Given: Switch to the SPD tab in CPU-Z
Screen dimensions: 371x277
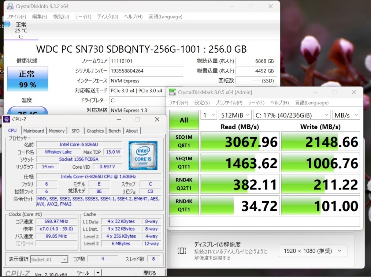Looking at the screenshot, I should (75, 131).
